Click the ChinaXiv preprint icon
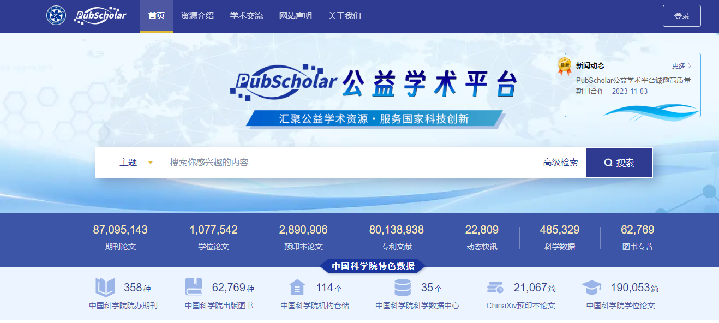719x323 pixels. click(x=495, y=287)
